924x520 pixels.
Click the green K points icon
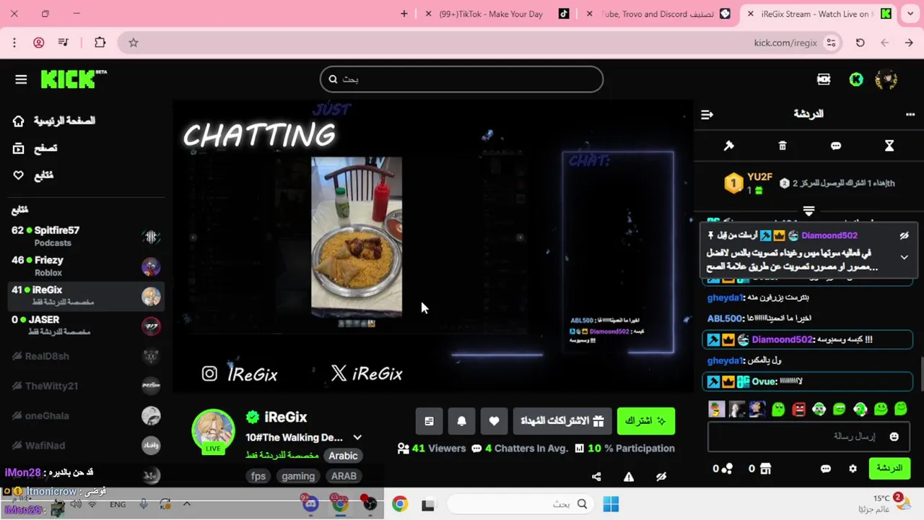click(856, 79)
